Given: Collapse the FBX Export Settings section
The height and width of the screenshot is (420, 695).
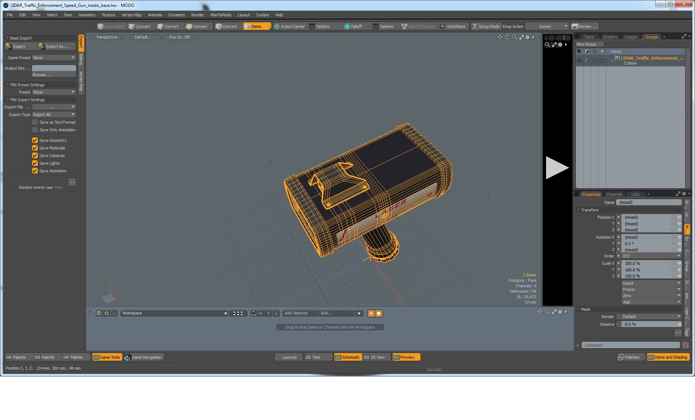Looking at the screenshot, I should [7, 100].
